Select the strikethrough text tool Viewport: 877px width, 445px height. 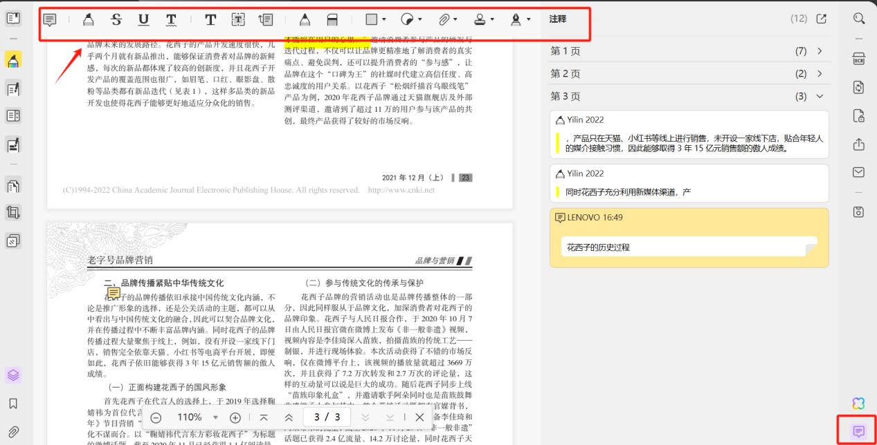click(x=116, y=21)
